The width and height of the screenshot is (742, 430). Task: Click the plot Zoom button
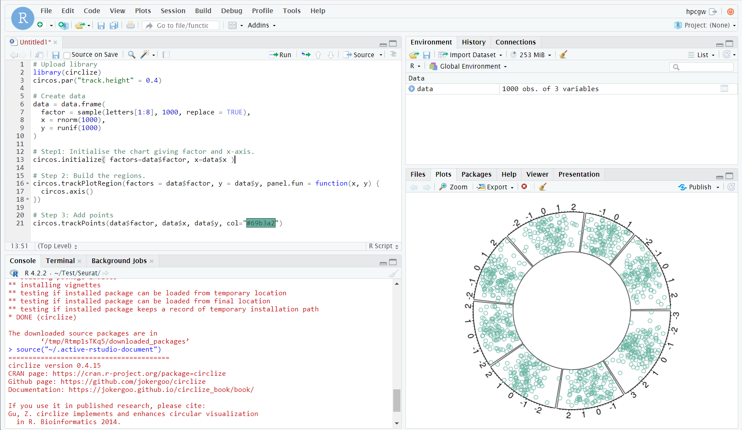coord(453,187)
